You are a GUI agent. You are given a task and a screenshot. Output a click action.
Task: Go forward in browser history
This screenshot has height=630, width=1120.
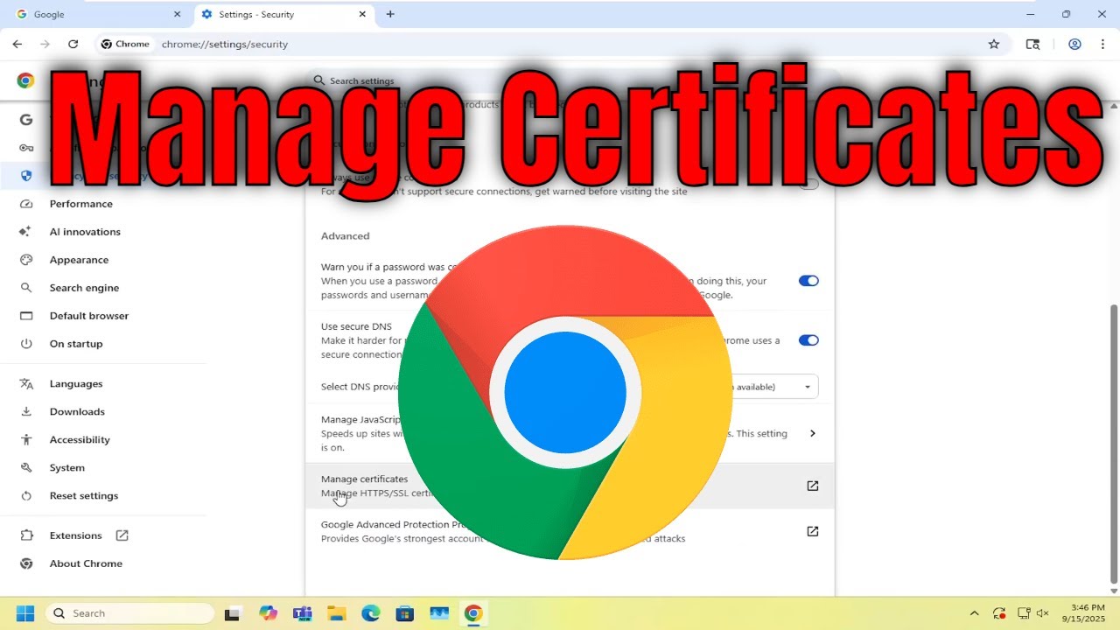point(45,44)
